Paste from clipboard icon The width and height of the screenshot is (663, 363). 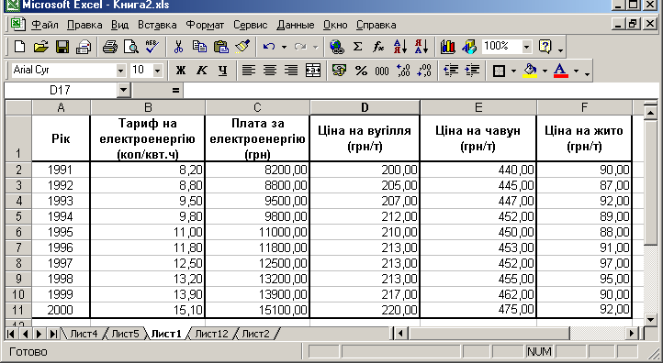coord(220,47)
